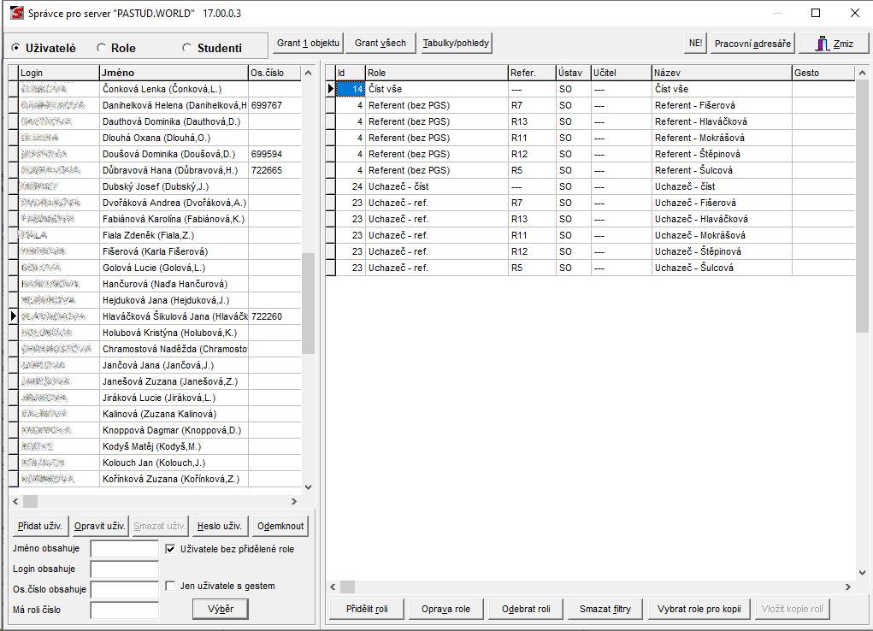
Task: Toggle Uživatele bez přidělené role checkbox
Action: coord(170,549)
